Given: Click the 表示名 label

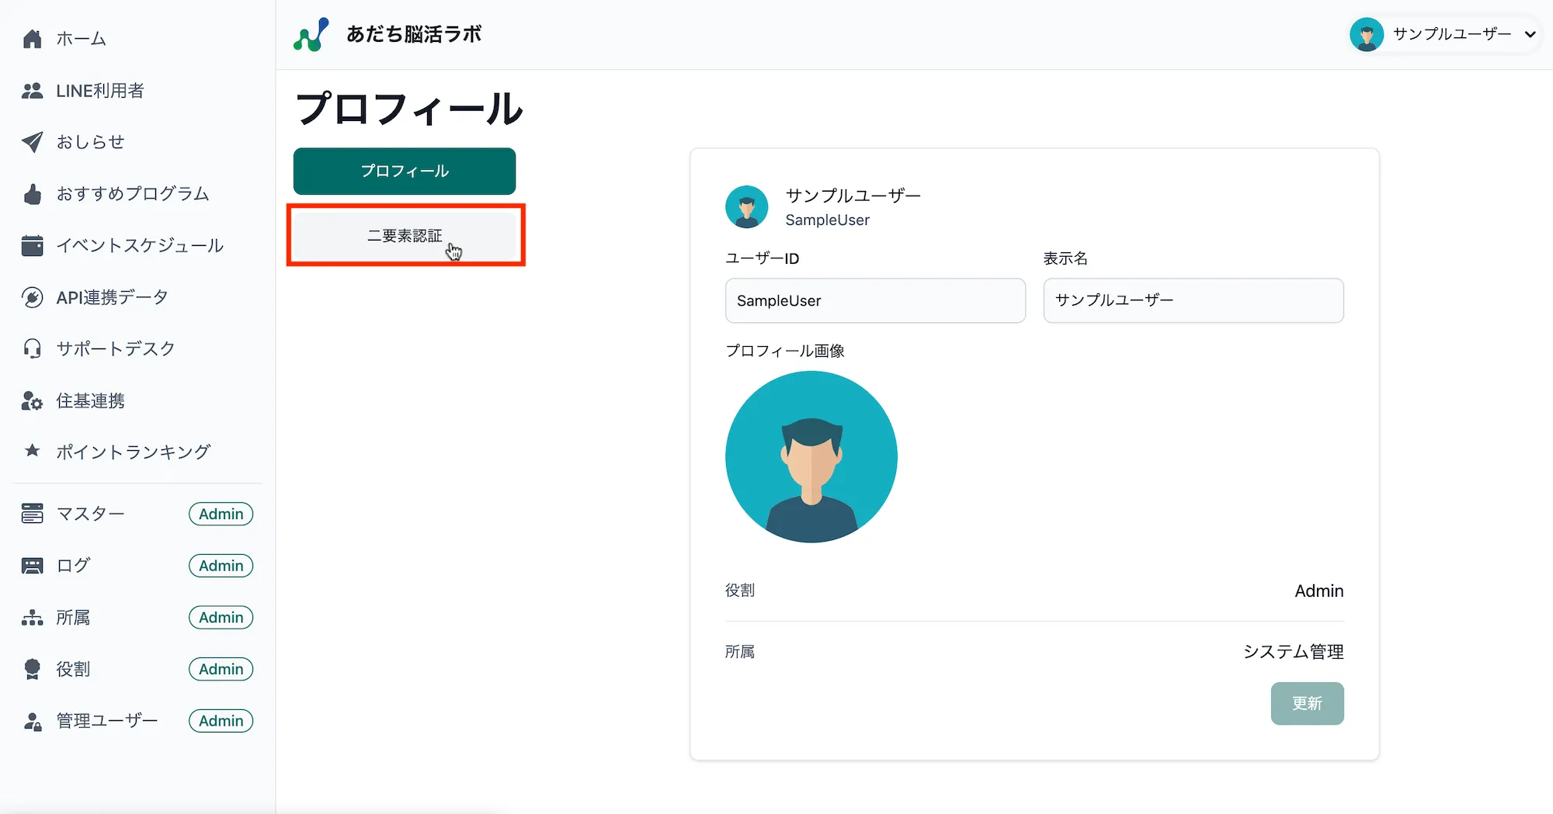Looking at the screenshot, I should pyautogui.click(x=1065, y=258).
